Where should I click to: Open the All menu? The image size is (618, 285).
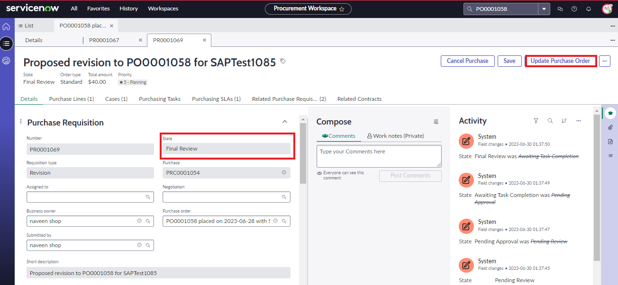(x=74, y=9)
